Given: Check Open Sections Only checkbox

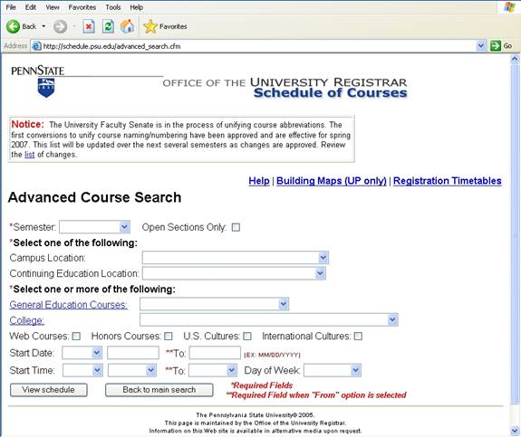Looking at the screenshot, I should (236, 227).
